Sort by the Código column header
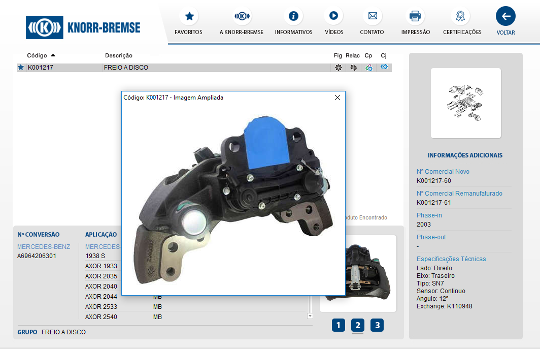Image resolution: width=540 pixels, height=349 pixels. coord(37,55)
